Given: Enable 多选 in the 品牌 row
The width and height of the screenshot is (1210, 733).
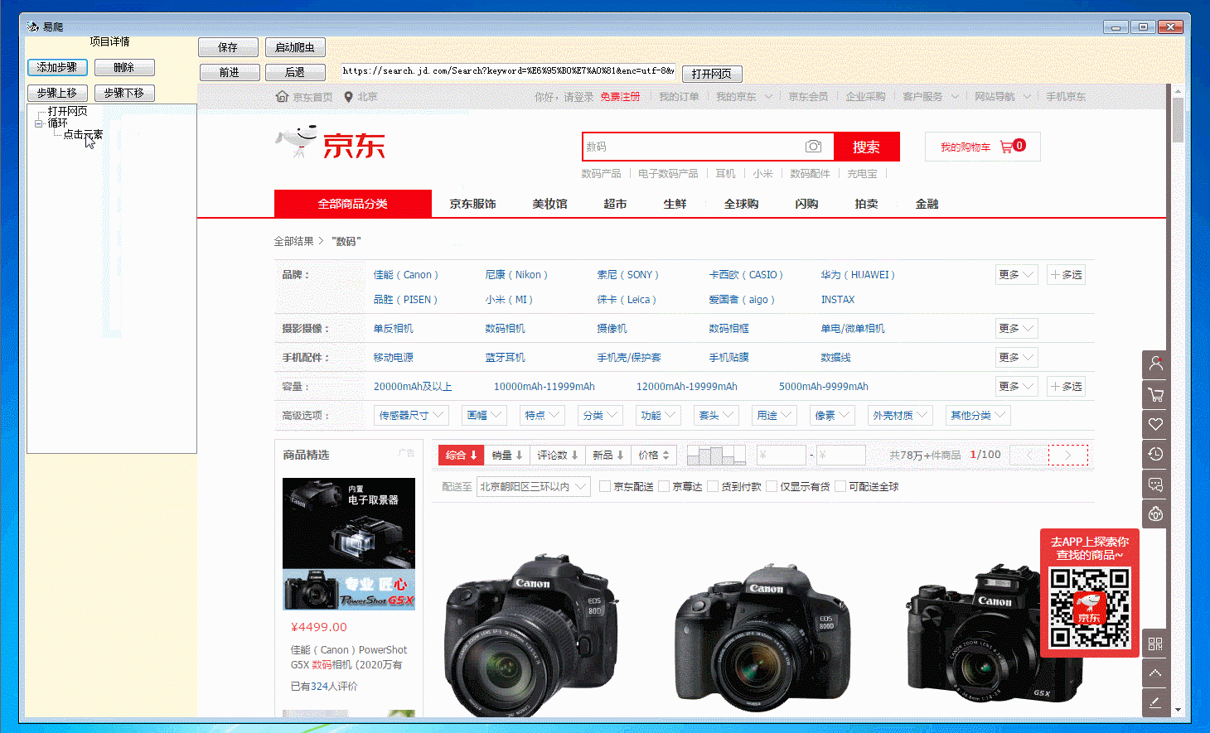Looking at the screenshot, I should pyautogui.click(x=1067, y=274).
